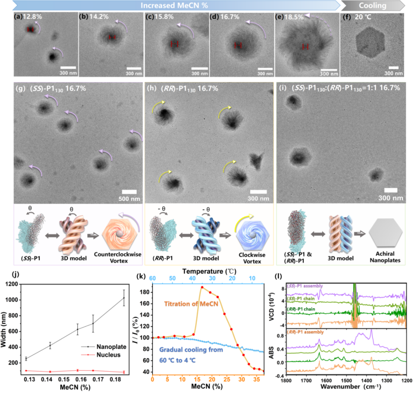The width and height of the screenshot is (414, 396).
Task: Click the '(SS)-P1 assembly' purple spectrum label
Action: pos(305,286)
